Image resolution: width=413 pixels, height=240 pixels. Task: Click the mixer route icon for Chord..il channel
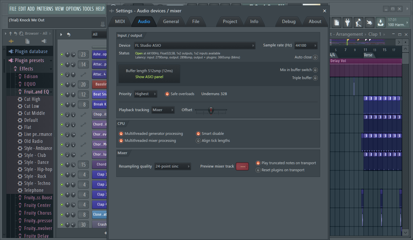(83, 125)
